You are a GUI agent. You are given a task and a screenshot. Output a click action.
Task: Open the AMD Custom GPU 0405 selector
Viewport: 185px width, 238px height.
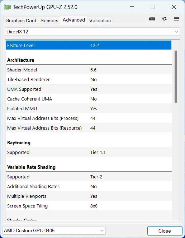coord(54,231)
